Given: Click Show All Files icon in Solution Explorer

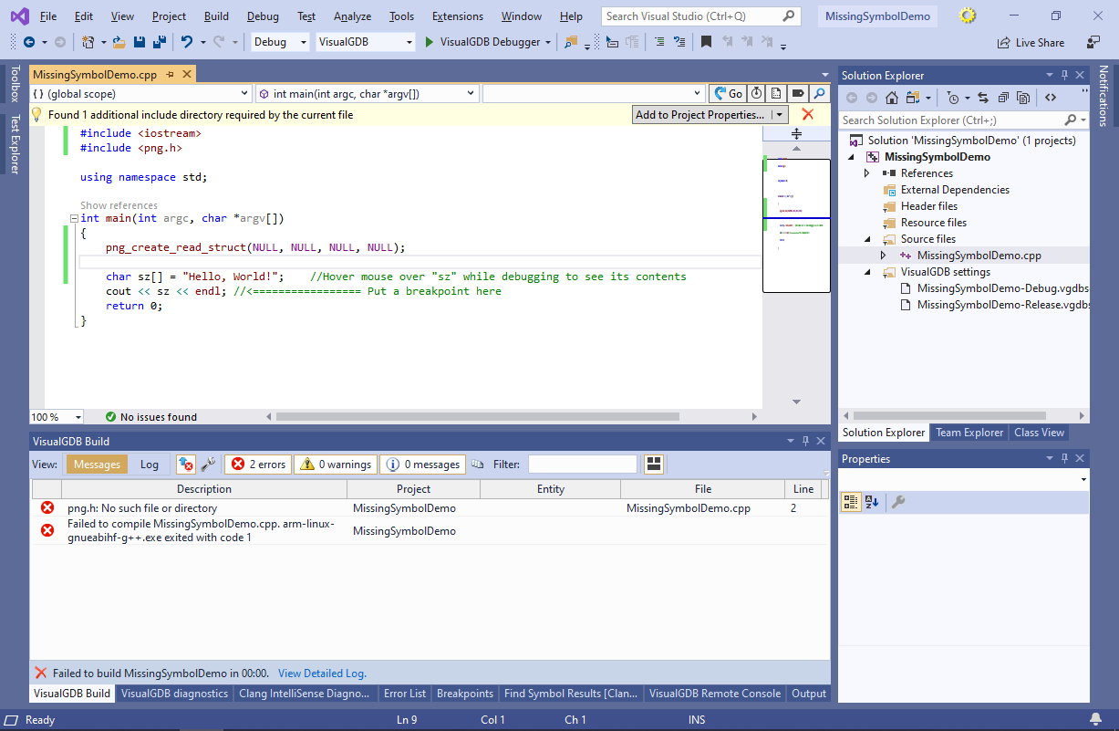Looking at the screenshot, I should pyautogui.click(x=1023, y=98).
